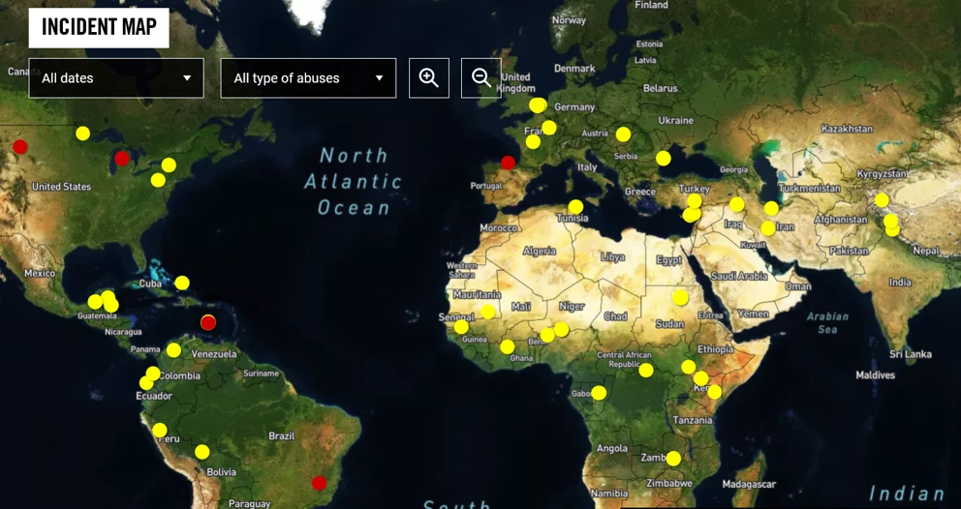Viewport: 961px width, 509px height.
Task: Open the yellow marker east of Cuba
Action: pos(182,284)
